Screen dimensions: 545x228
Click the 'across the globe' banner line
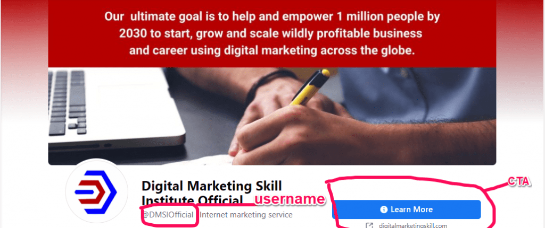(367, 50)
